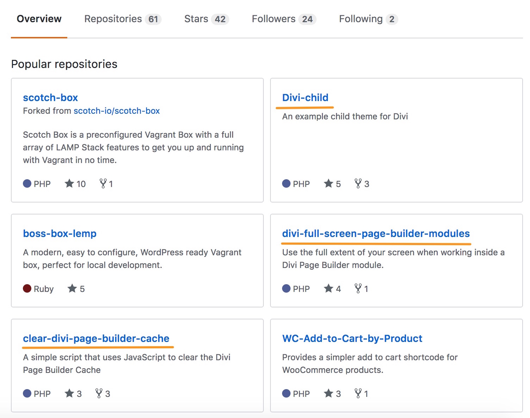530x418 pixels.
Task: Open the scotch-box repository
Action: (x=50, y=98)
